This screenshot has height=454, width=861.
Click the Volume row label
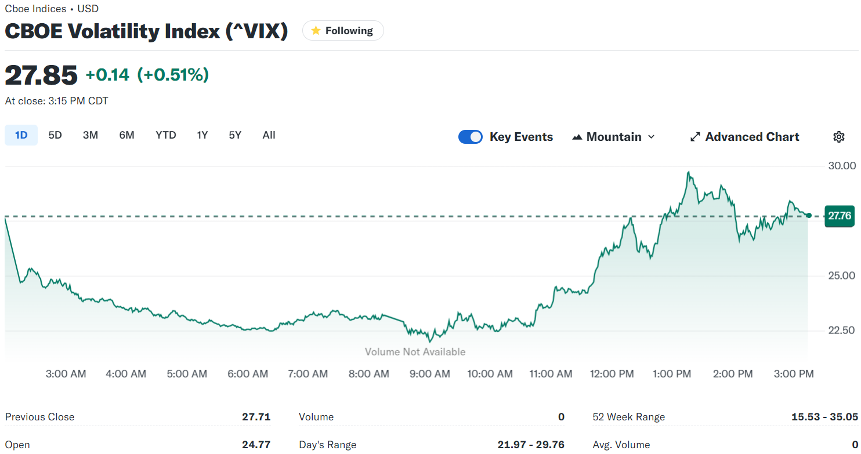pyautogui.click(x=316, y=417)
